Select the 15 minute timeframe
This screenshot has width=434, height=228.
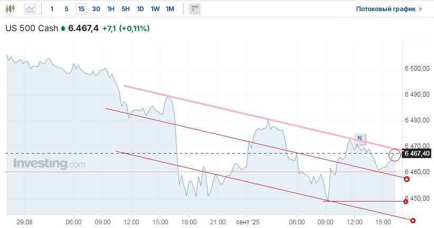coord(81,9)
